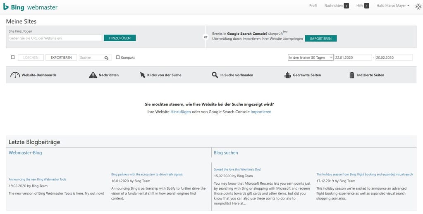Open the Blog suchen link
Viewport: 423px width, 214px height.
pos(226,153)
